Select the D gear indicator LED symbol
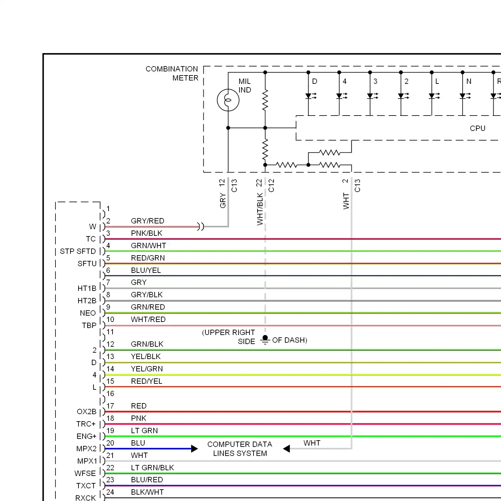 (311, 96)
